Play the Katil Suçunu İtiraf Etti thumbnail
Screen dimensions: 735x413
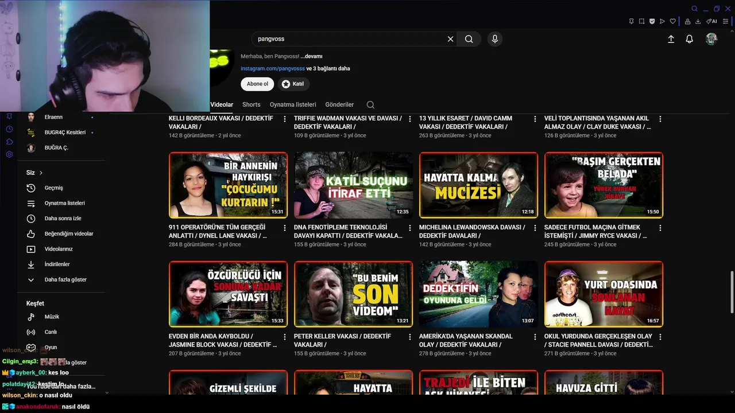[353, 185]
